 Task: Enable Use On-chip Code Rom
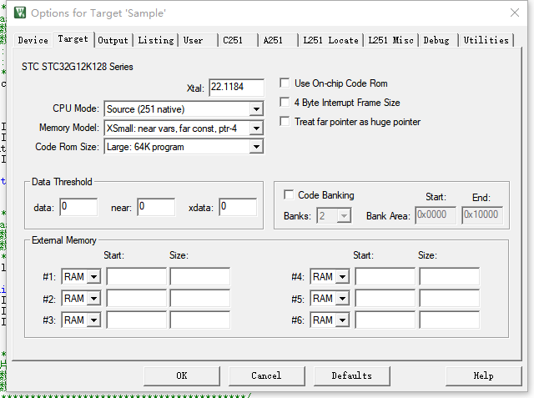(285, 83)
